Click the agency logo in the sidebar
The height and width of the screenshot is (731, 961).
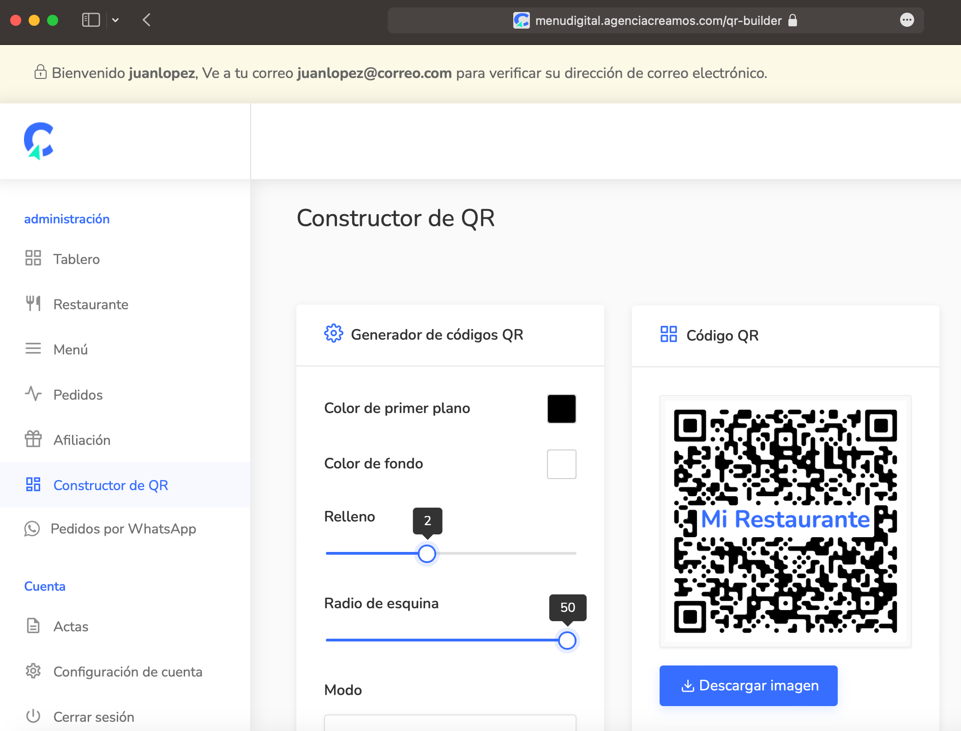click(39, 141)
